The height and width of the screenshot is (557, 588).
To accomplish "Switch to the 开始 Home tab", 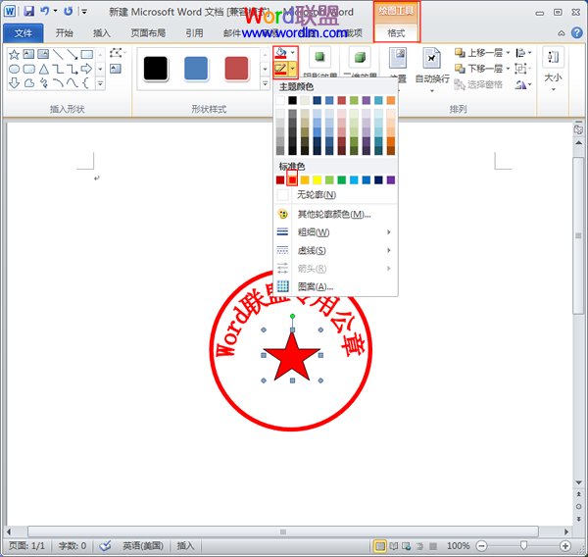I will (64, 33).
